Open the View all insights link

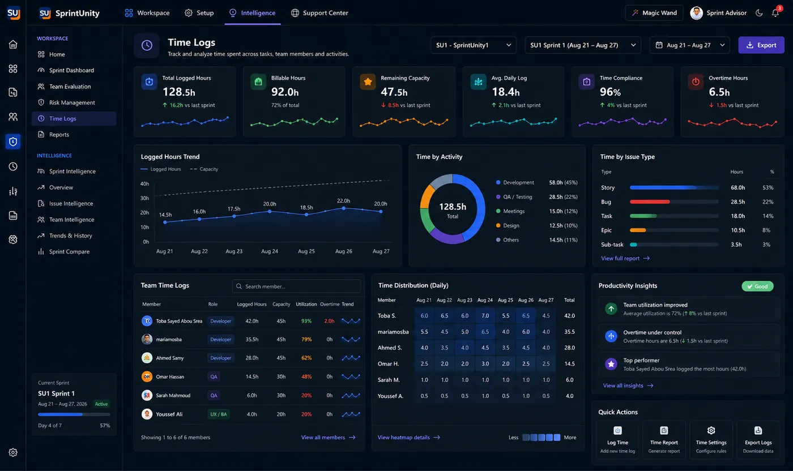click(x=628, y=386)
